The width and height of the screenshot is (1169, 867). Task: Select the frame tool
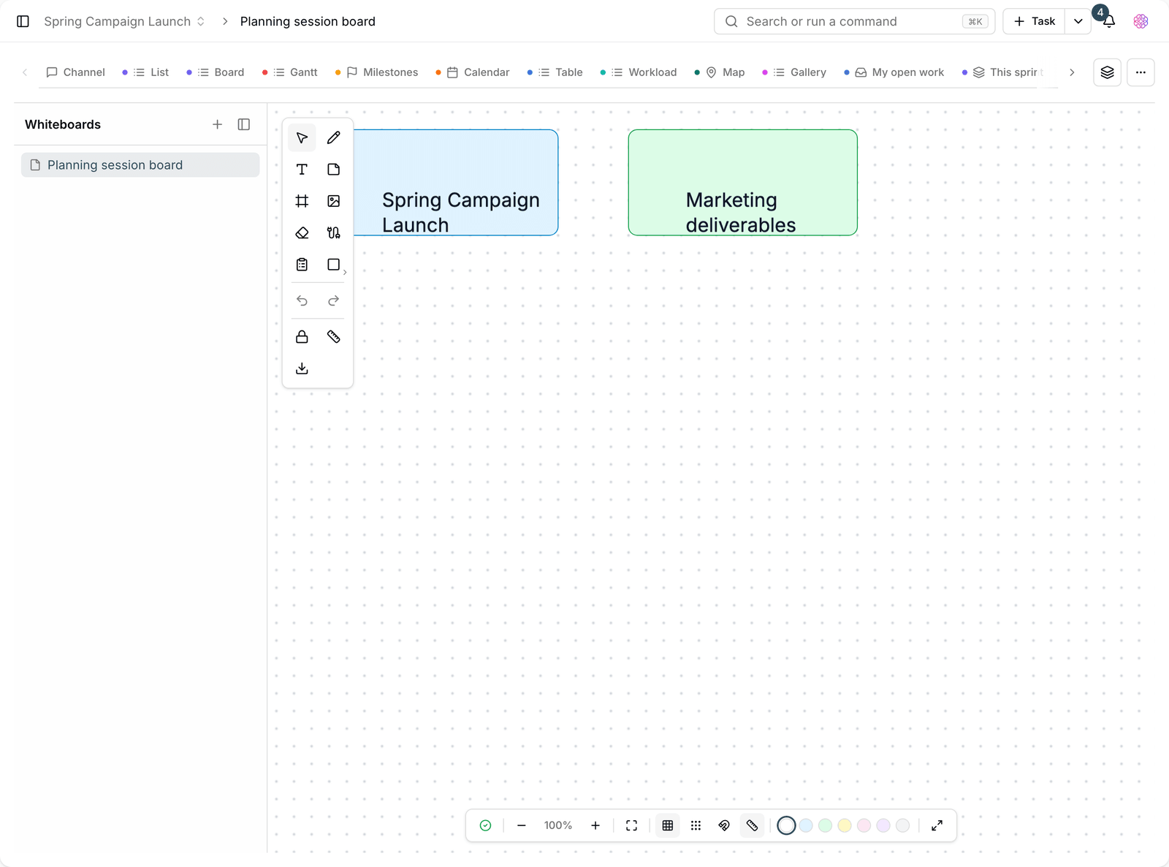click(x=302, y=201)
